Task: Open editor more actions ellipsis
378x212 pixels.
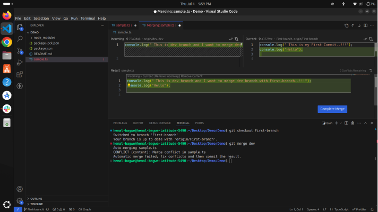Action: pos(372,25)
